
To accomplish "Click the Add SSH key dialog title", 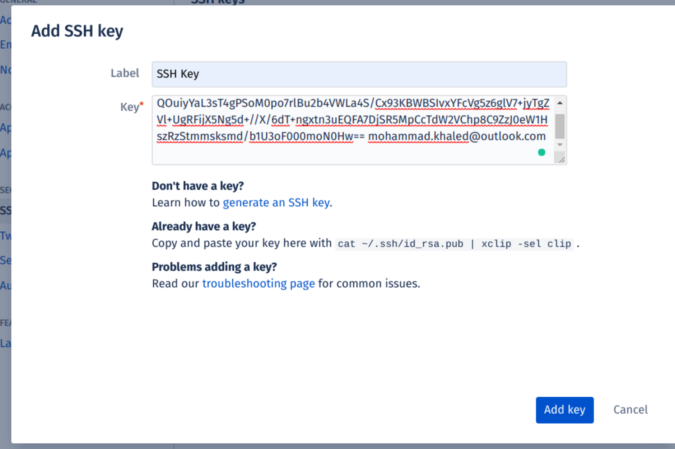I will pos(78,31).
